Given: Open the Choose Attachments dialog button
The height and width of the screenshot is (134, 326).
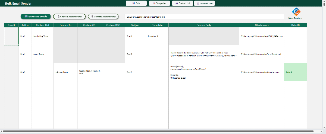Looking at the screenshot, I should 69,17.
